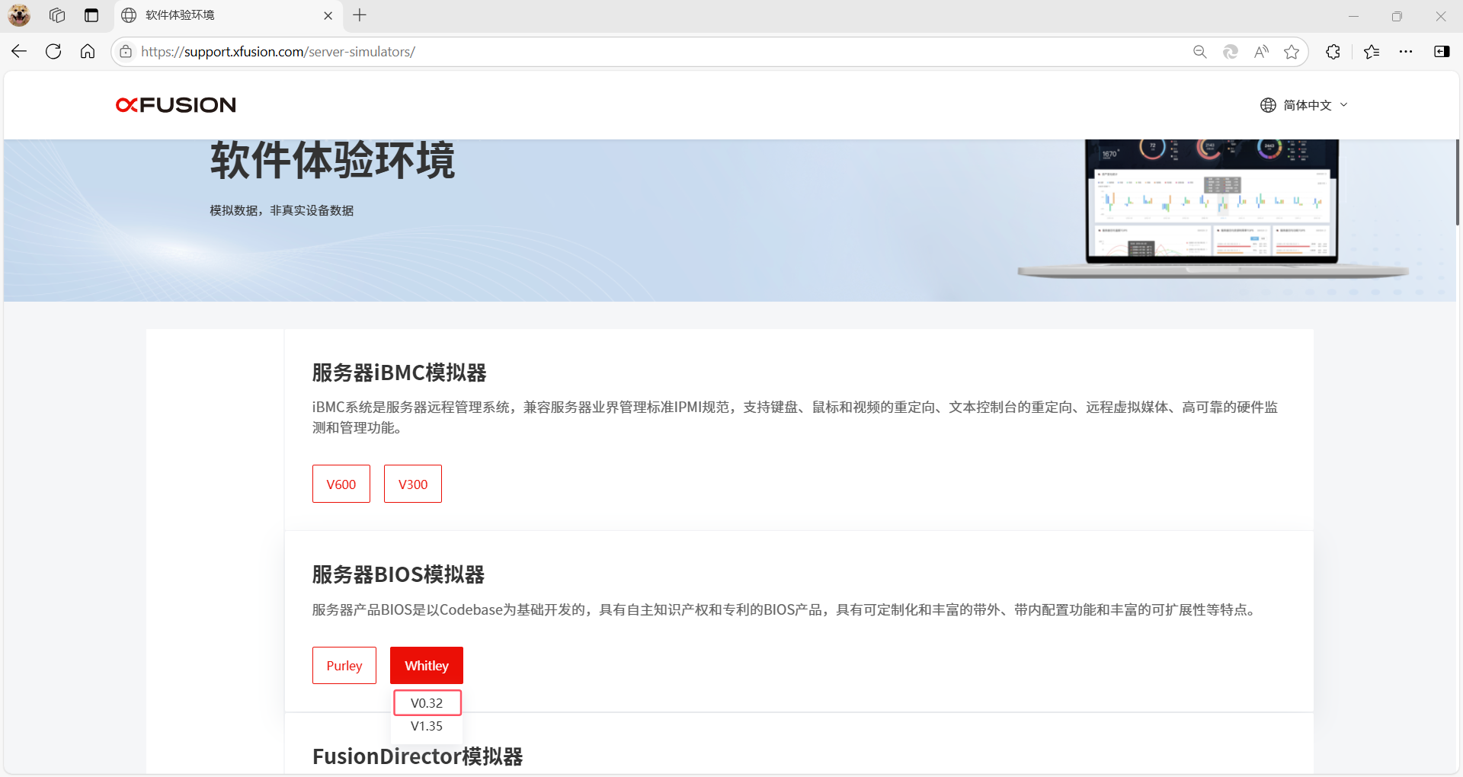Open a new tab with the plus icon

pyautogui.click(x=360, y=15)
